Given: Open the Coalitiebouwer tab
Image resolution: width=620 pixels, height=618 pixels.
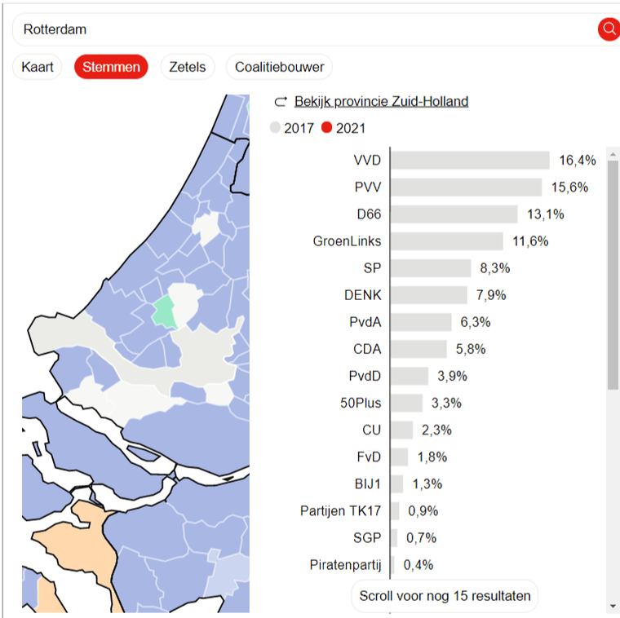Looking at the screenshot, I should [x=279, y=67].
